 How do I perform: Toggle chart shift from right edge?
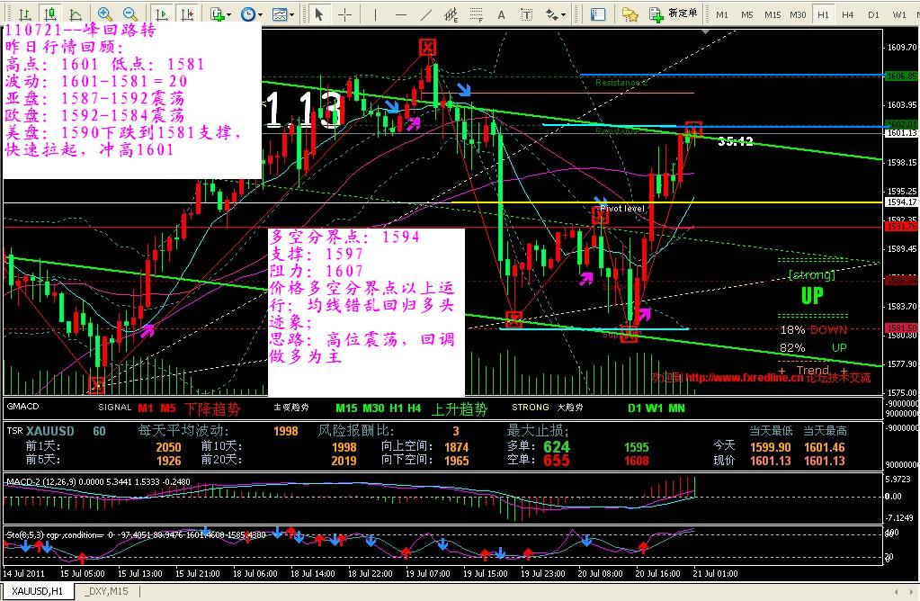[186, 14]
